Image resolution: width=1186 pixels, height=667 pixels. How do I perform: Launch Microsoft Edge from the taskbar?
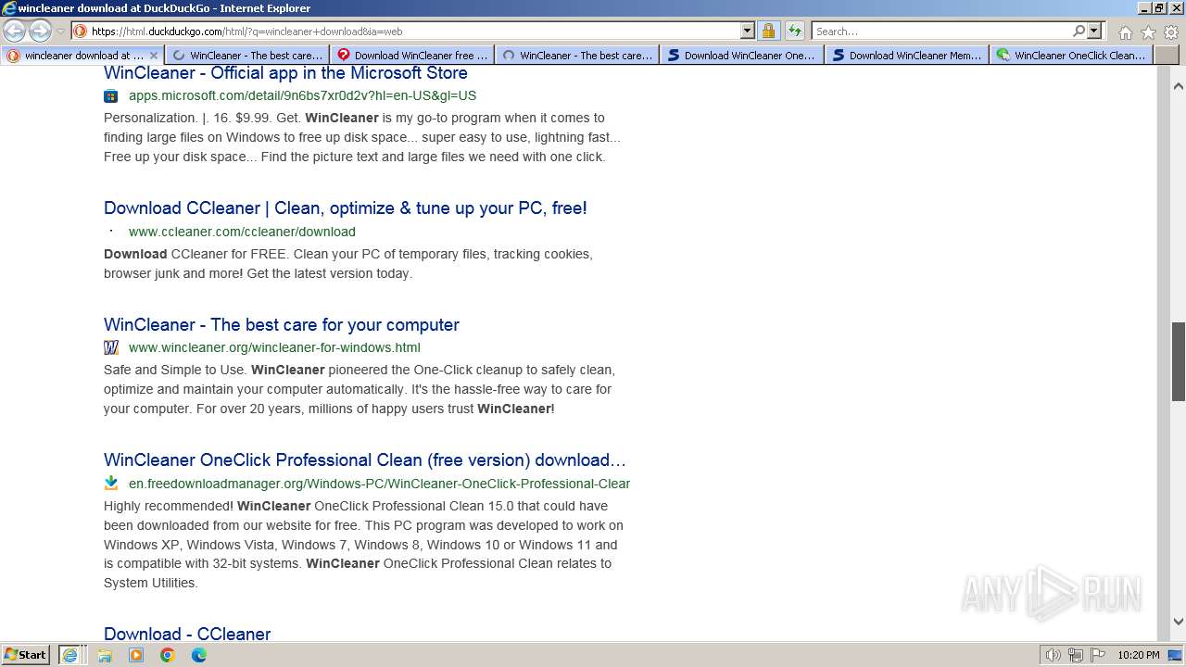click(199, 655)
